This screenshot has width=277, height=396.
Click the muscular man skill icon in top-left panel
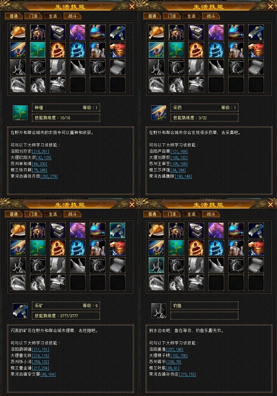[x=97, y=50]
